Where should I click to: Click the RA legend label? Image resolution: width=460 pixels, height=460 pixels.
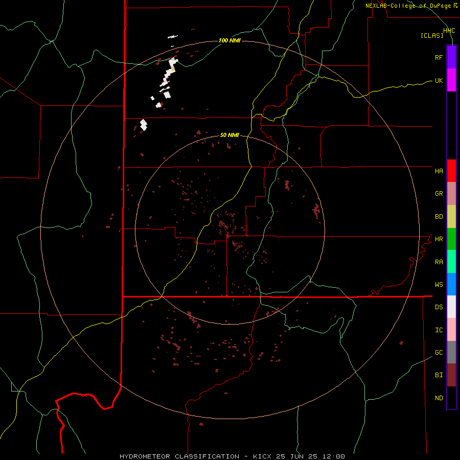pyautogui.click(x=439, y=262)
